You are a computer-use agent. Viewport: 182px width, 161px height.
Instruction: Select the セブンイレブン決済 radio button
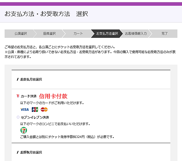click(18, 117)
